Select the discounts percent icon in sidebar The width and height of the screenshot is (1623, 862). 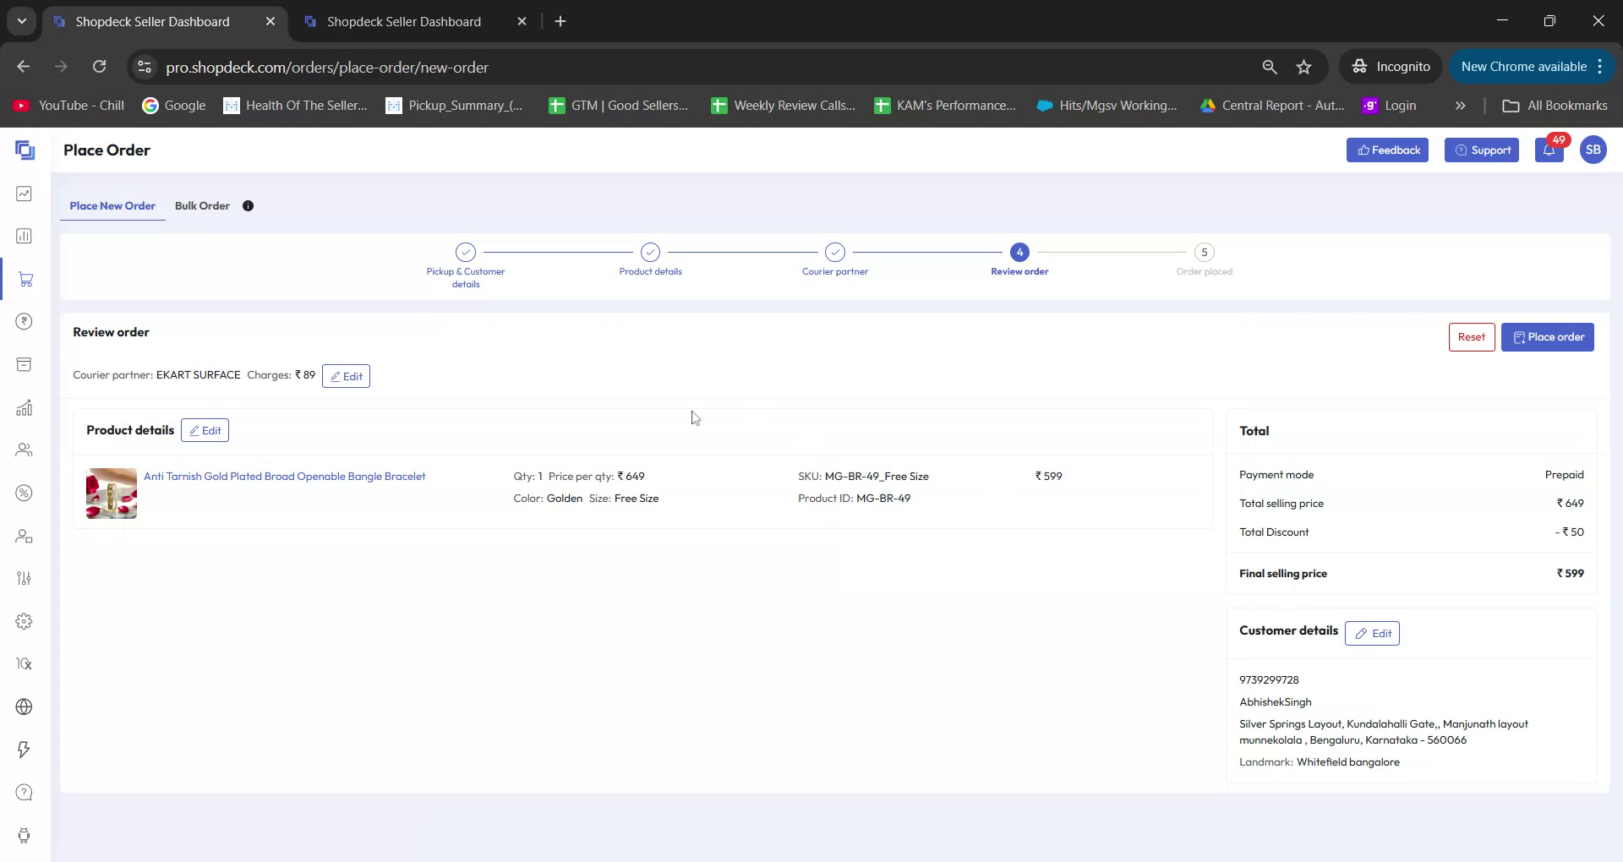tap(25, 493)
